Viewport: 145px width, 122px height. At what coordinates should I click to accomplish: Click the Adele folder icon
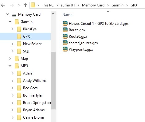pyautogui.click(x=19, y=73)
